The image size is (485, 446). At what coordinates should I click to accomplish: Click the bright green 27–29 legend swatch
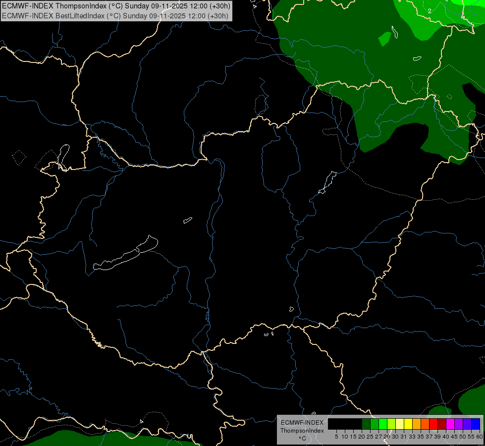(x=383, y=424)
